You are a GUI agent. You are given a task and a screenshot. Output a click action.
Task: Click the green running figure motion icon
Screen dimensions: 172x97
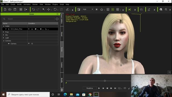(130, 9)
